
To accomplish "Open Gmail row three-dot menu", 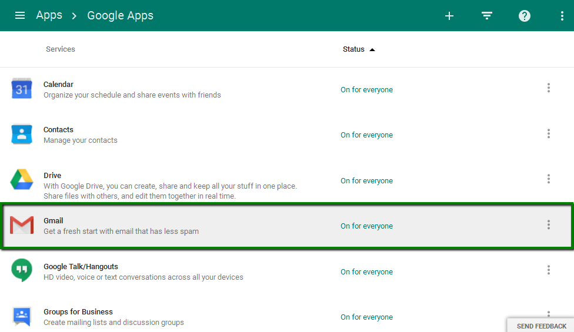I will click(x=548, y=224).
